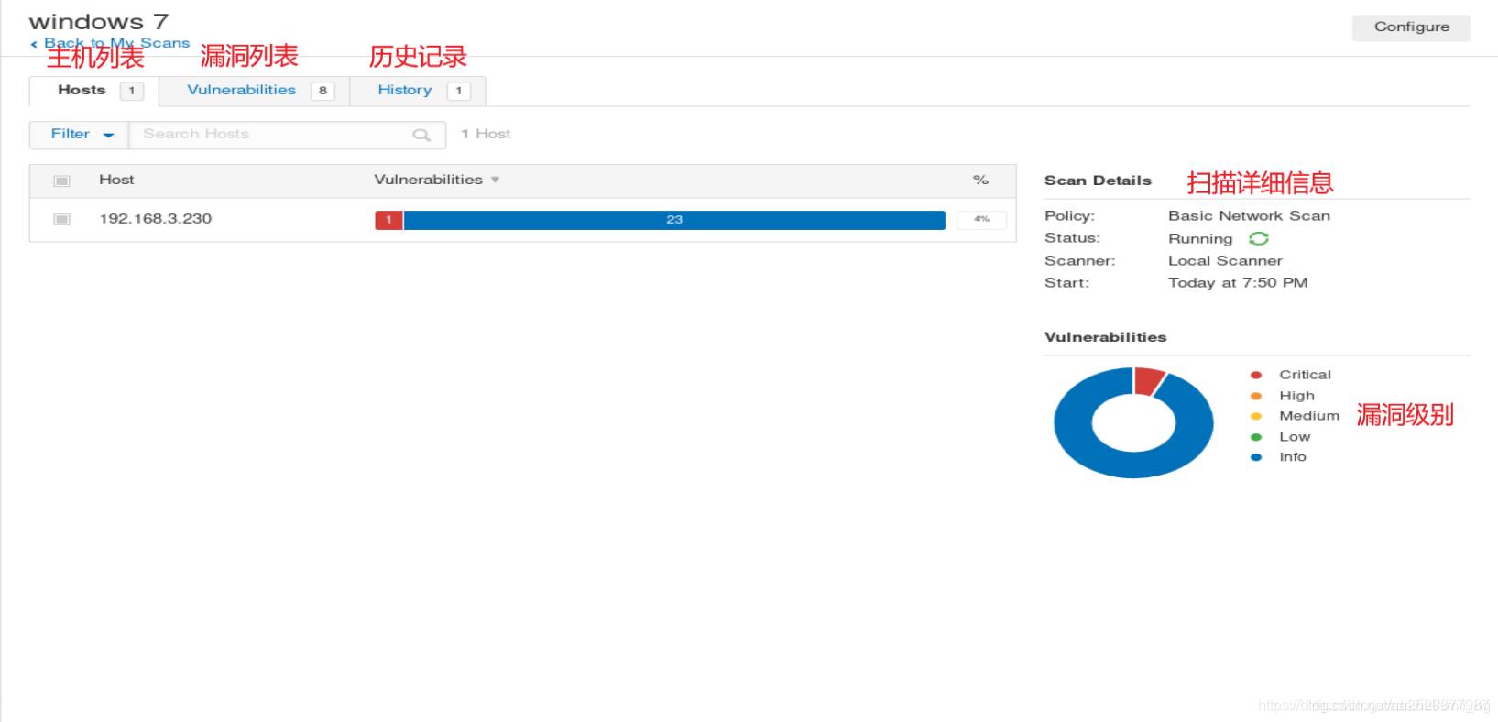The height and width of the screenshot is (722, 1498).
Task: Click the High legend label
Action: tap(1296, 396)
